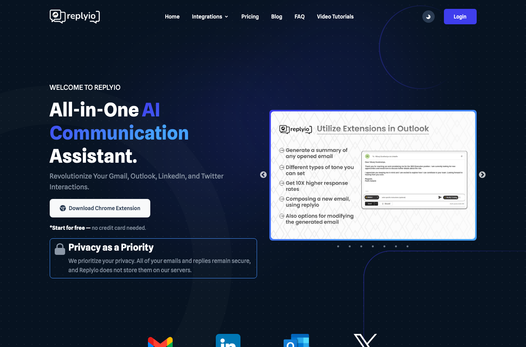Show previous carousel slide arrow

point(263,175)
